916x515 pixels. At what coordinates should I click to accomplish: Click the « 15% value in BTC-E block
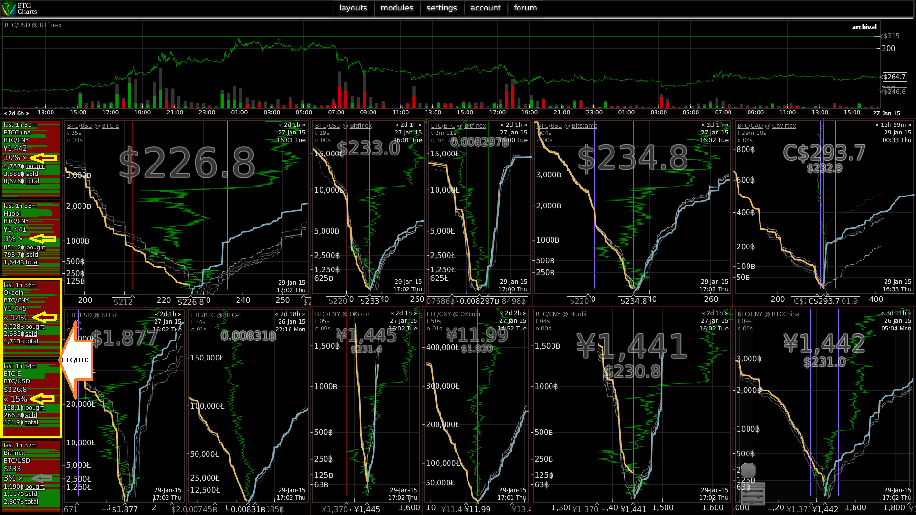coord(15,399)
